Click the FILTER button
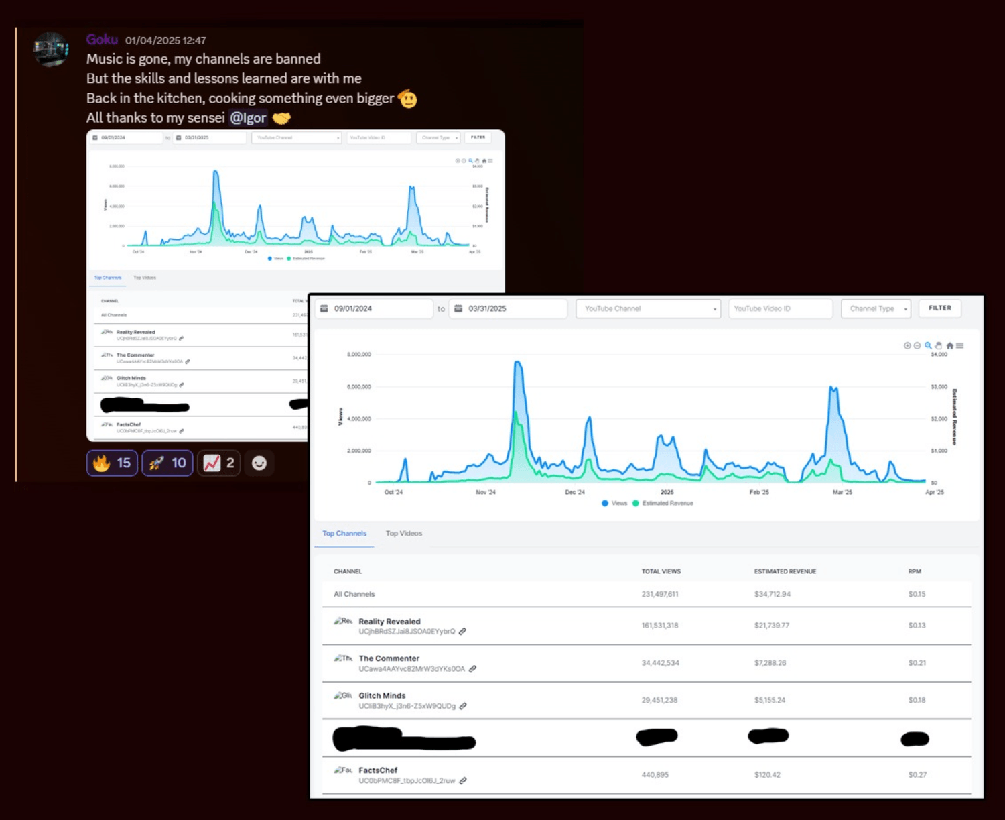The height and width of the screenshot is (820, 1005). [x=940, y=308]
